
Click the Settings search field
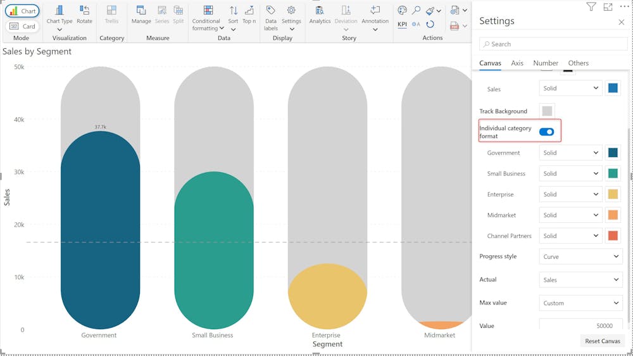pyautogui.click(x=553, y=44)
